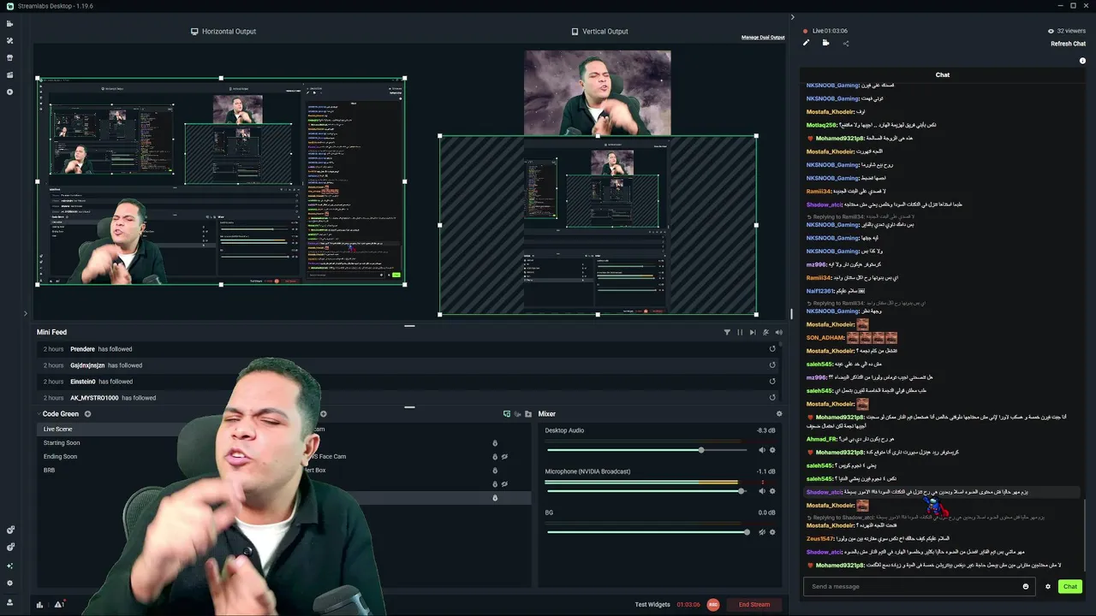
Task: Mute the Desktop Audio source
Action: pos(761,450)
